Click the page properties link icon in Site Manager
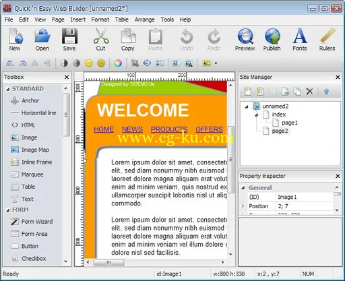 click(285, 92)
